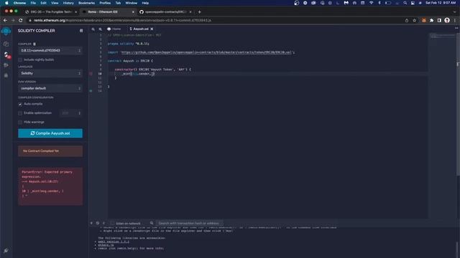
Task: Click the icon next to Compiler label
Action: pos(34,44)
